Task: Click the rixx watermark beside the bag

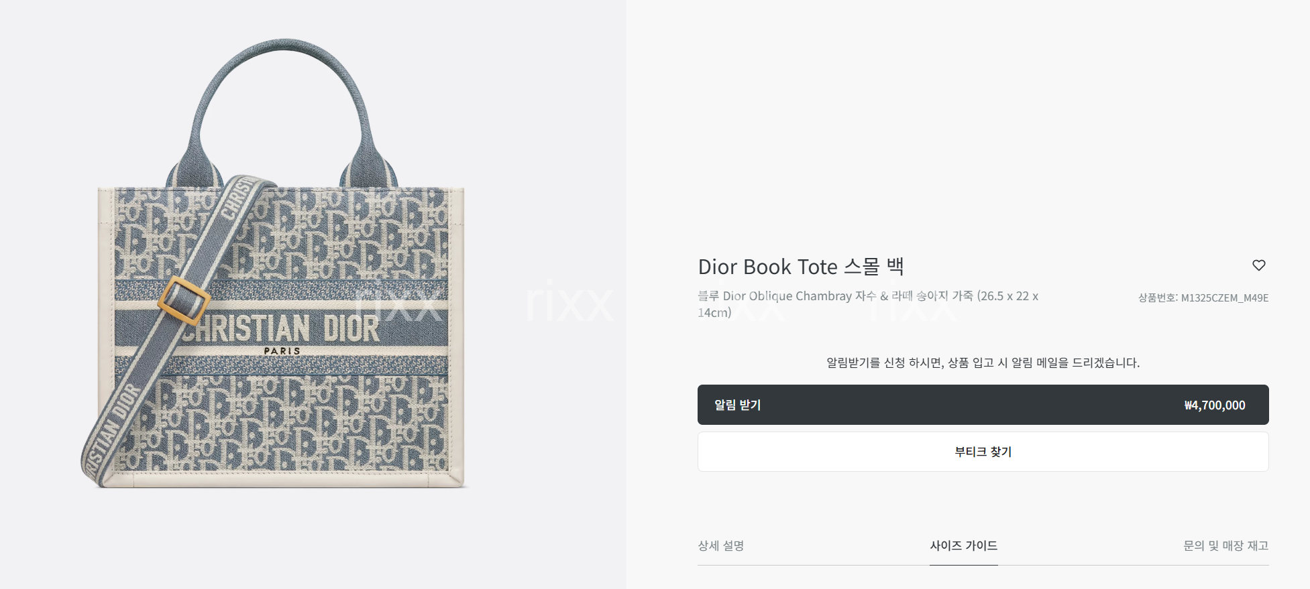Action: [569, 303]
